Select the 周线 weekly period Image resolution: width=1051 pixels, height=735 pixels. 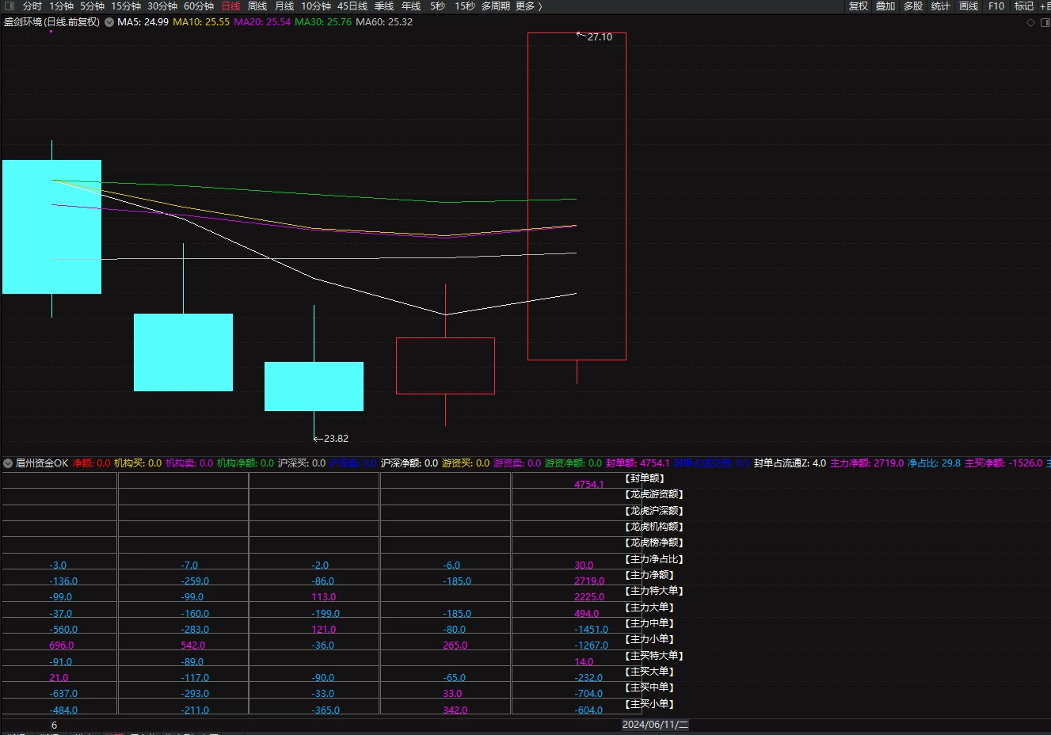click(x=257, y=6)
